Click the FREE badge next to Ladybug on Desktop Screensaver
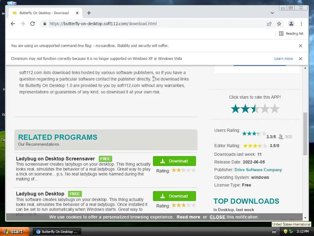Screen dimensions: 314x236 tap(105, 159)
